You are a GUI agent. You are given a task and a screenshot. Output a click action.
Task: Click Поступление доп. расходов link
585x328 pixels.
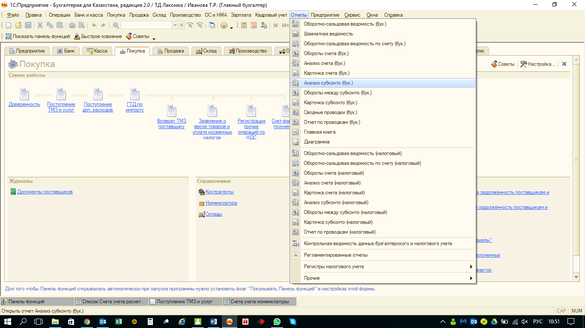(98, 107)
